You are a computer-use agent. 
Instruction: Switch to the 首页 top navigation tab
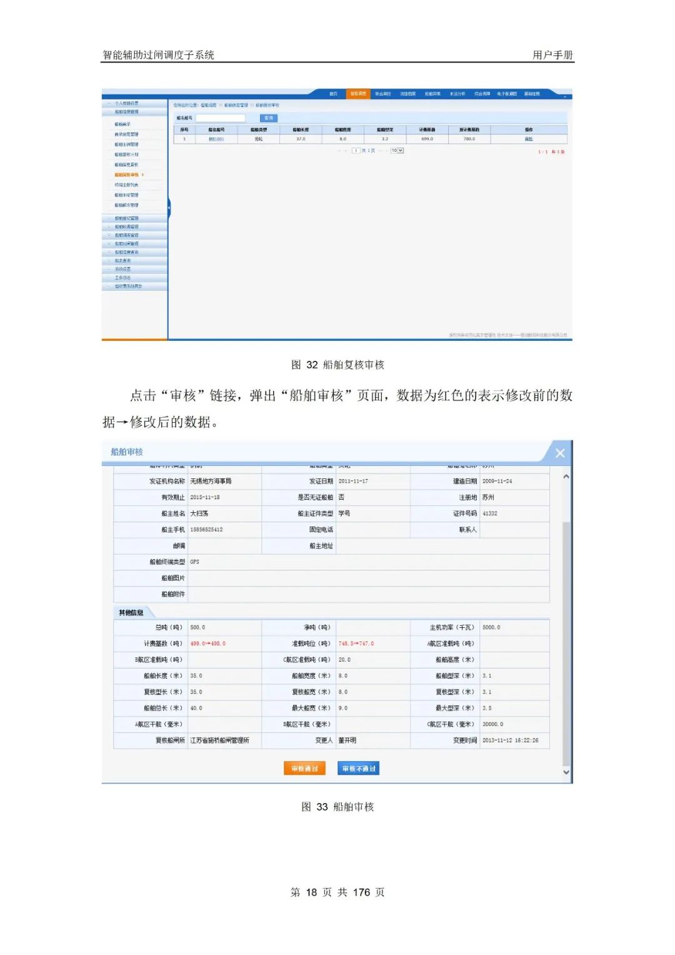[333, 94]
